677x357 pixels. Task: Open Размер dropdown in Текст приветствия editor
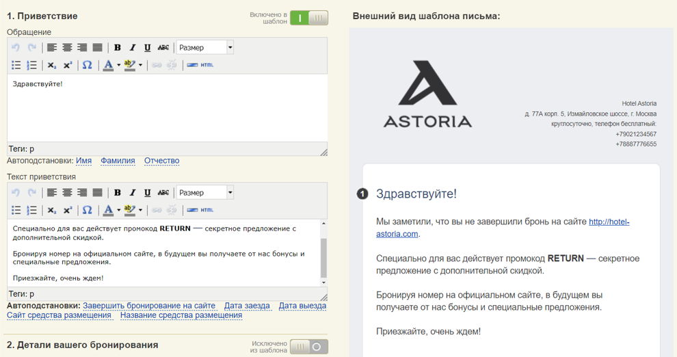tap(205, 193)
